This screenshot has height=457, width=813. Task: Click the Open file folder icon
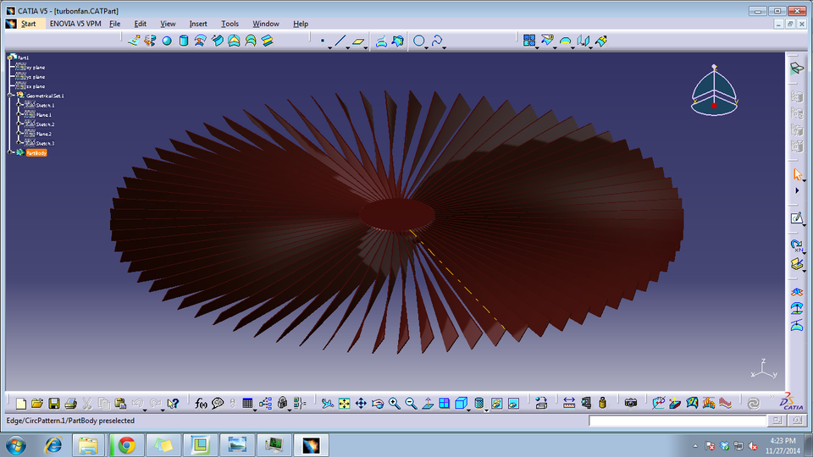click(x=36, y=403)
